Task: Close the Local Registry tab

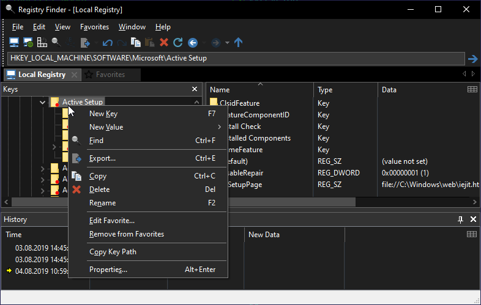Action: click(x=74, y=75)
